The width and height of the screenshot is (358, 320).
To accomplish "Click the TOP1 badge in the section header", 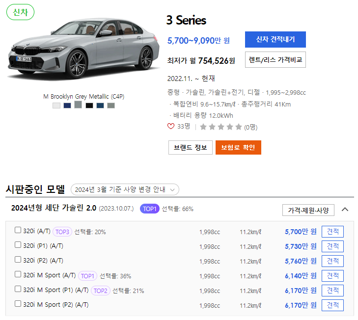I will pyautogui.click(x=150, y=209).
